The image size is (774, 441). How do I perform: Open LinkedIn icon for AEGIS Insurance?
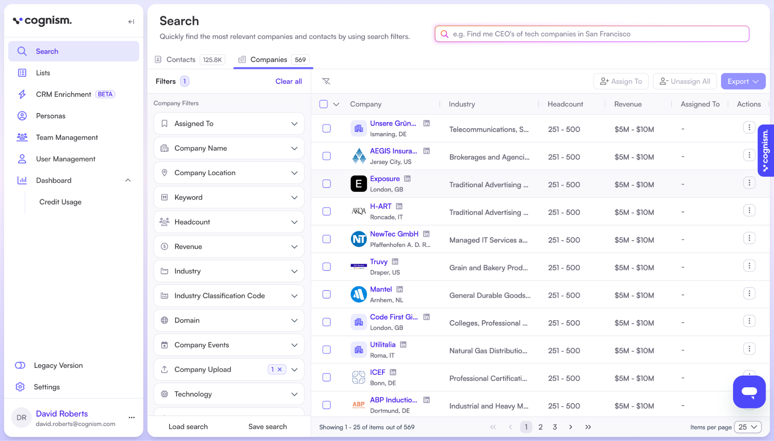[x=426, y=151]
